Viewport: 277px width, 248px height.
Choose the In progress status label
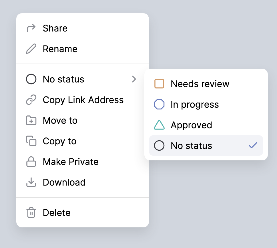[195, 105]
